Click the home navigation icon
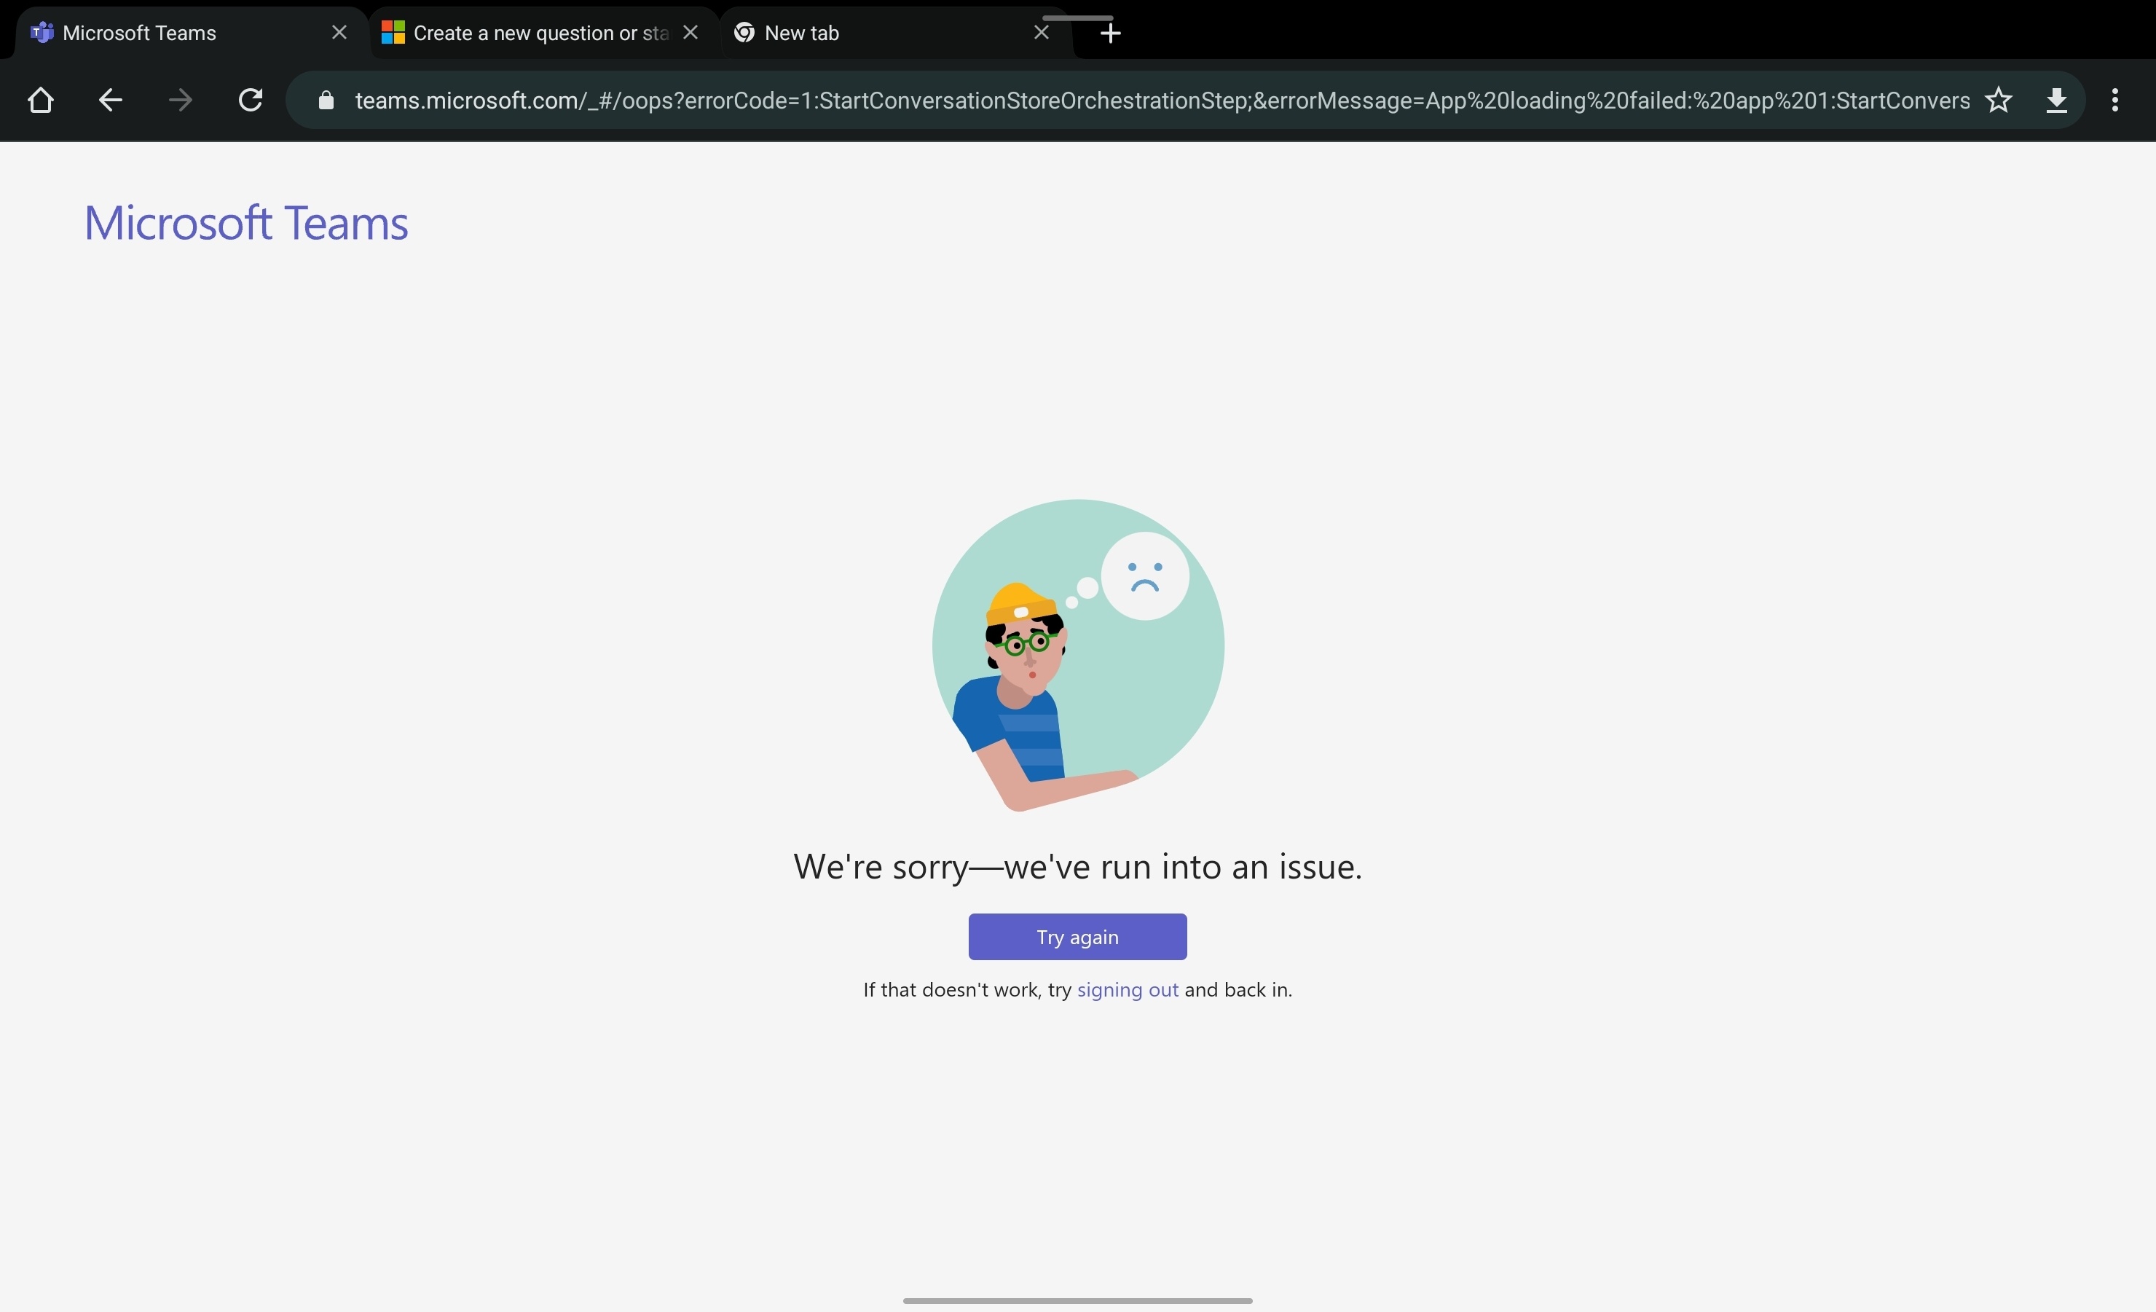The height and width of the screenshot is (1312, 2156). click(40, 100)
